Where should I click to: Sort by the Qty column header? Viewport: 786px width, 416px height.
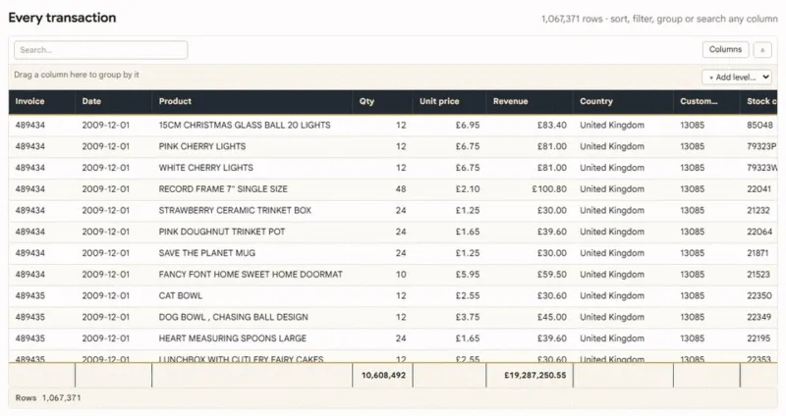382,102
